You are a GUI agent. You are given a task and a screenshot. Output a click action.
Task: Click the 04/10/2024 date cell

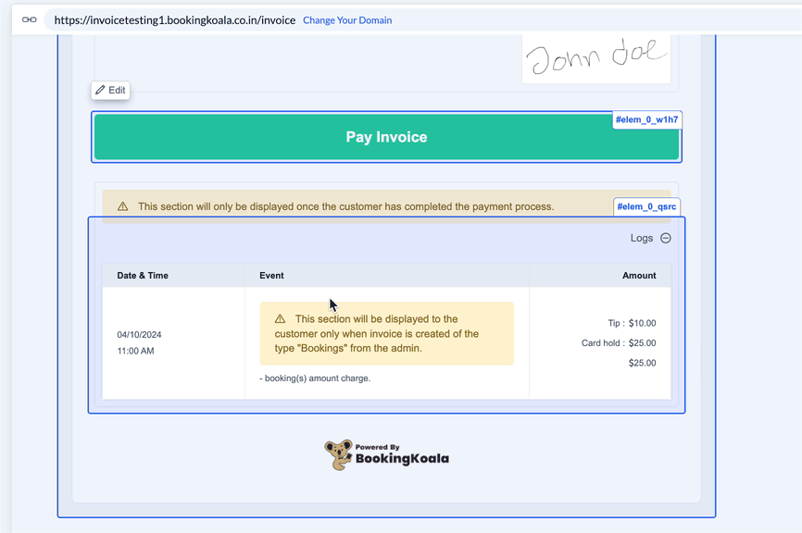click(139, 335)
